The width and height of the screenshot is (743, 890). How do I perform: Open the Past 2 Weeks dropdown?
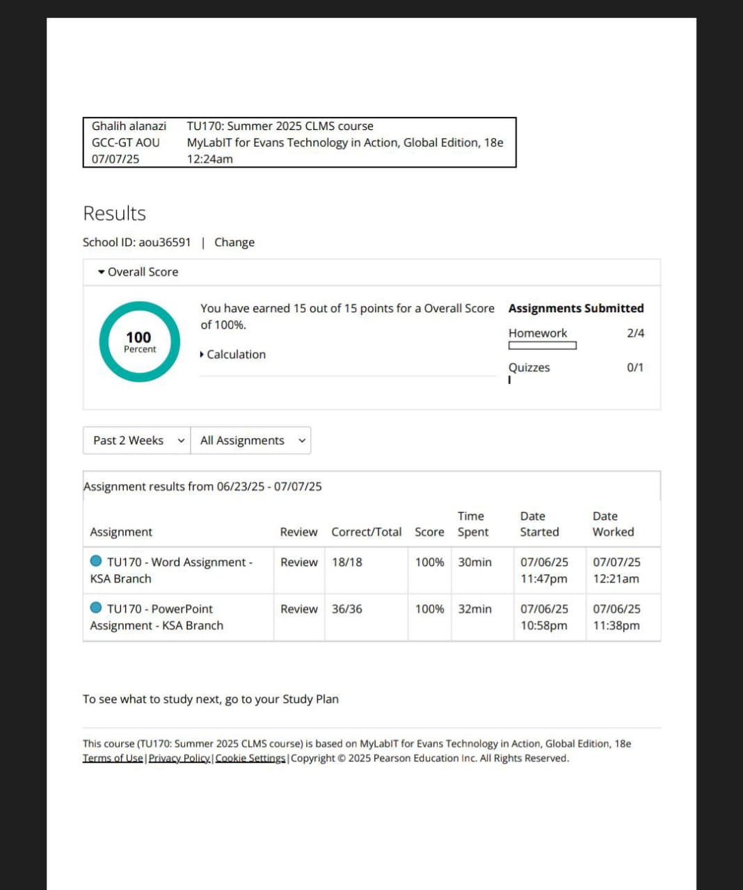137,441
